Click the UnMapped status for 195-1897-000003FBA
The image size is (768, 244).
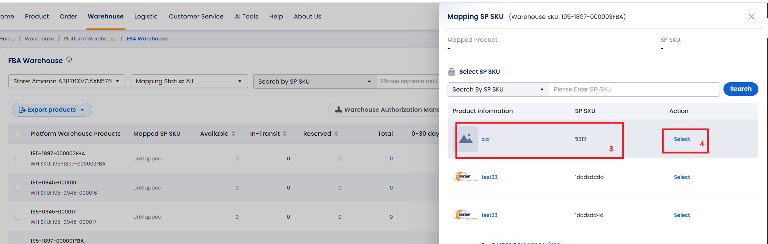point(147,159)
